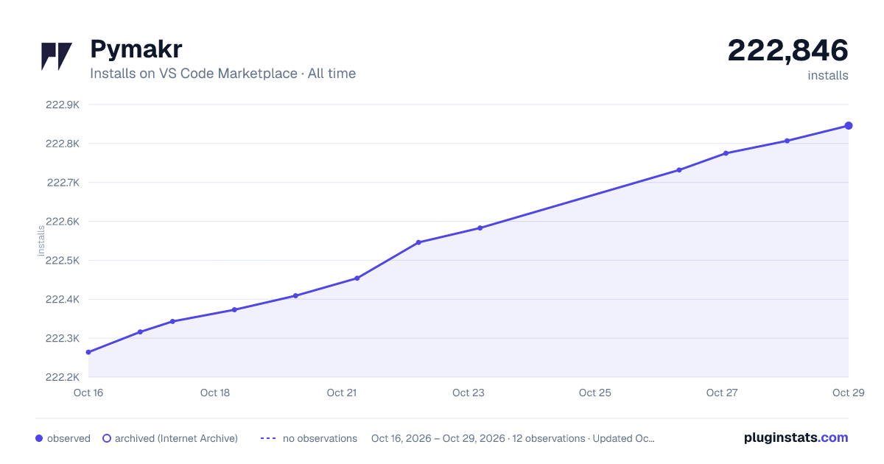884x464 pixels.
Task: Click the large final data point at Oct 29
Action: pyautogui.click(x=849, y=126)
